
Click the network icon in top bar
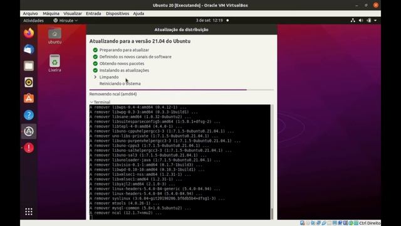tap(353, 21)
